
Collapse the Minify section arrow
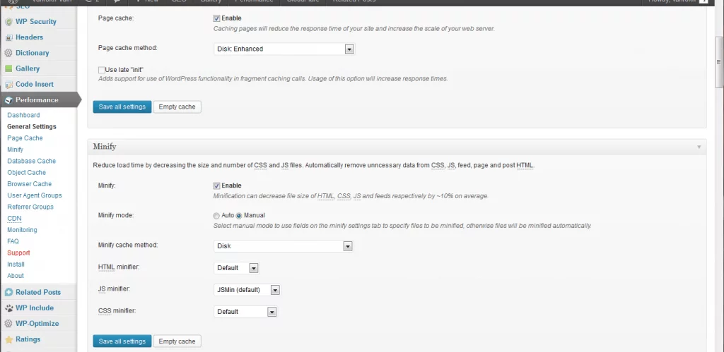tap(699, 147)
